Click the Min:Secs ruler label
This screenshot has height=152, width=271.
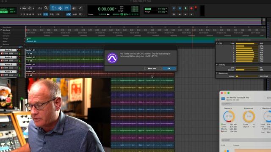[6, 30]
